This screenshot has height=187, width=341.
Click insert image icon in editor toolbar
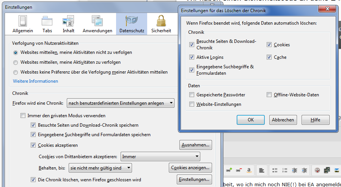point(337,170)
